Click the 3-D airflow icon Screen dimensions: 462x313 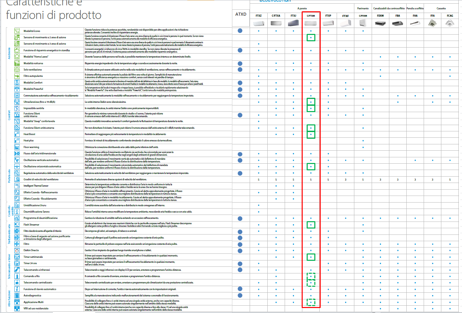[17, 153]
